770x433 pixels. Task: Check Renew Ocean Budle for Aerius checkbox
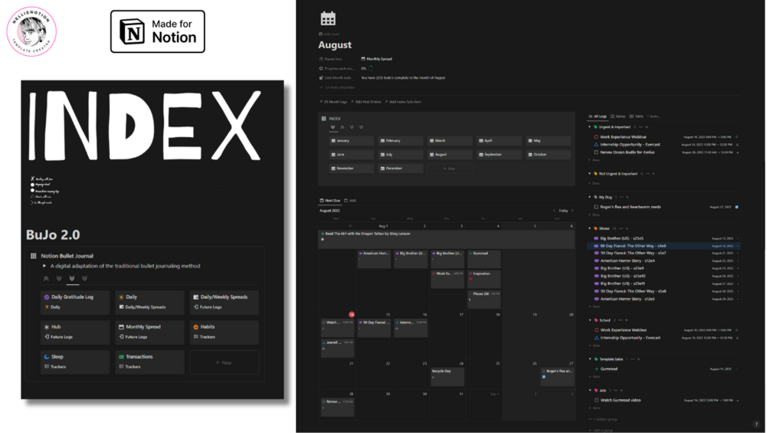pos(596,153)
